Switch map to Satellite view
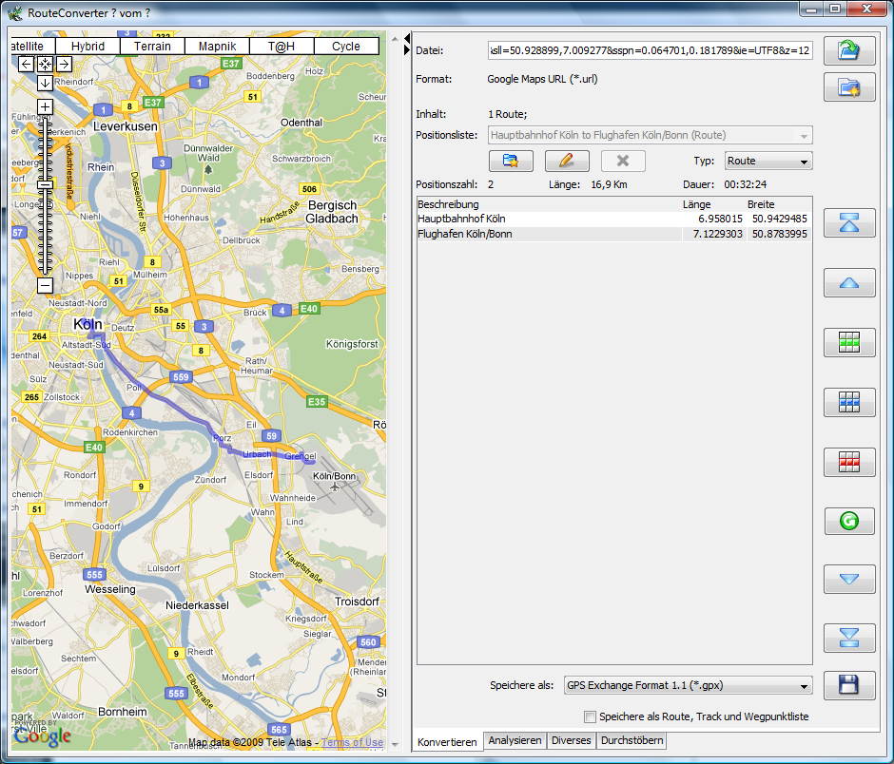Screen dimensions: 894x764 [33, 47]
